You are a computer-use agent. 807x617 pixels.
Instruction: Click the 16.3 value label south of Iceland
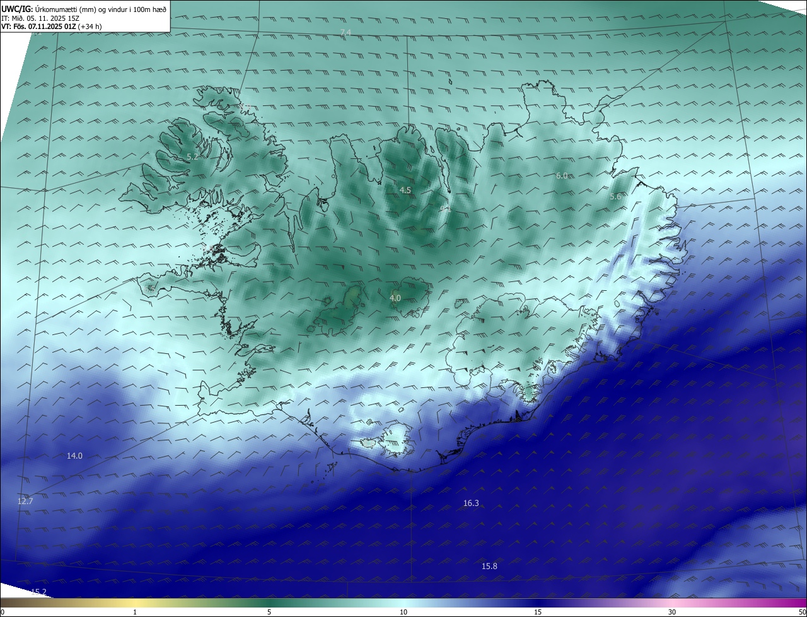click(x=471, y=503)
